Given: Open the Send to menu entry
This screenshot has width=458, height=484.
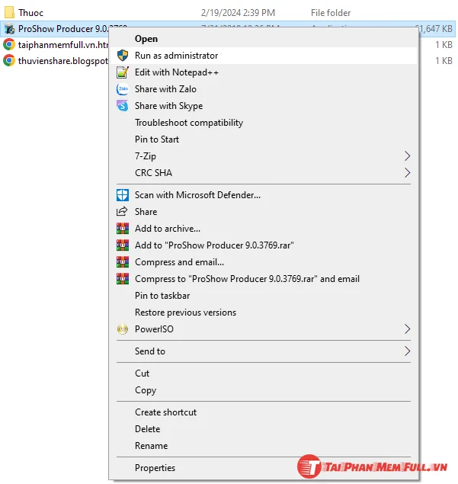Looking at the screenshot, I should [x=263, y=351].
